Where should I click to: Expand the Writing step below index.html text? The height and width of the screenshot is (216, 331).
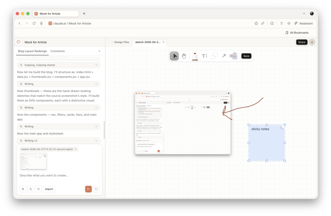(x=59, y=84)
